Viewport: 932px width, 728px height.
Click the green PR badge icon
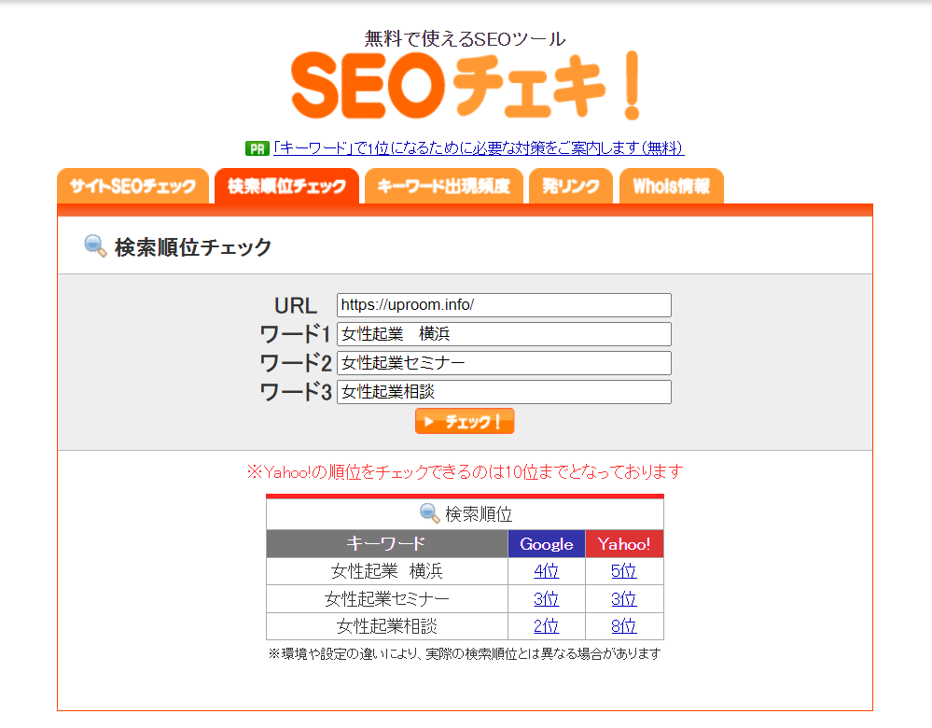257,148
